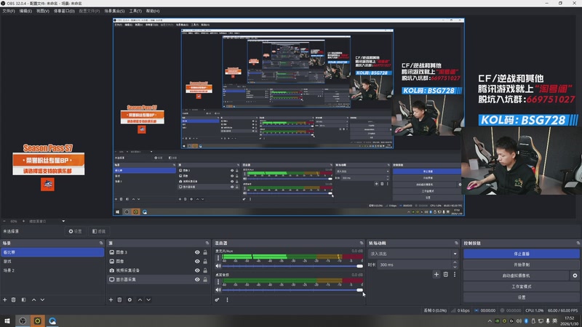582x327 pixels.
Task: Hide the 显示器采集 source
Action: pos(197,279)
